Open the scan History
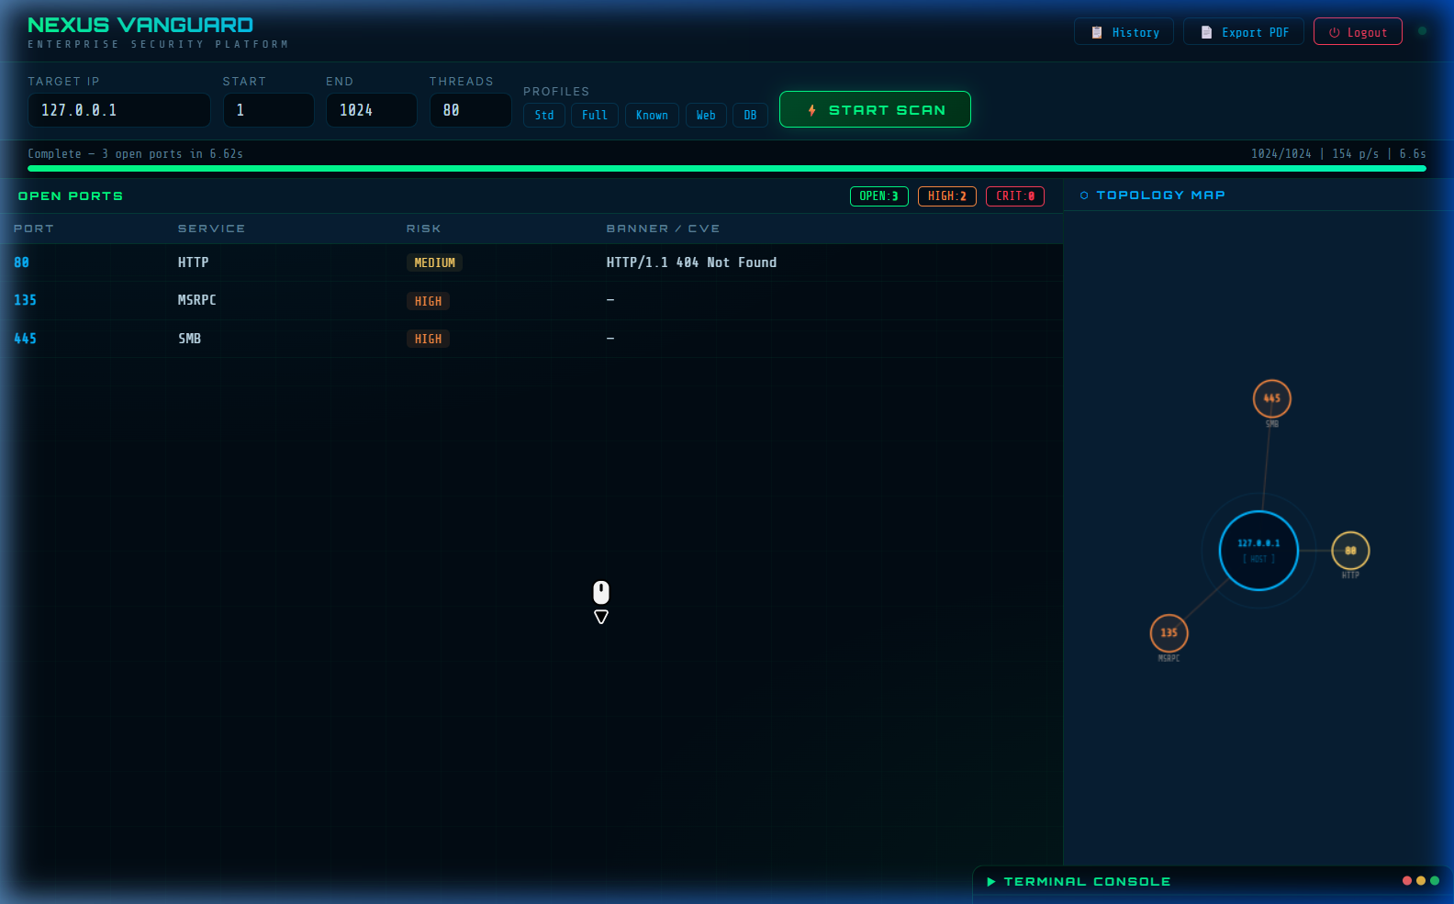The height and width of the screenshot is (904, 1454). pyautogui.click(x=1124, y=32)
